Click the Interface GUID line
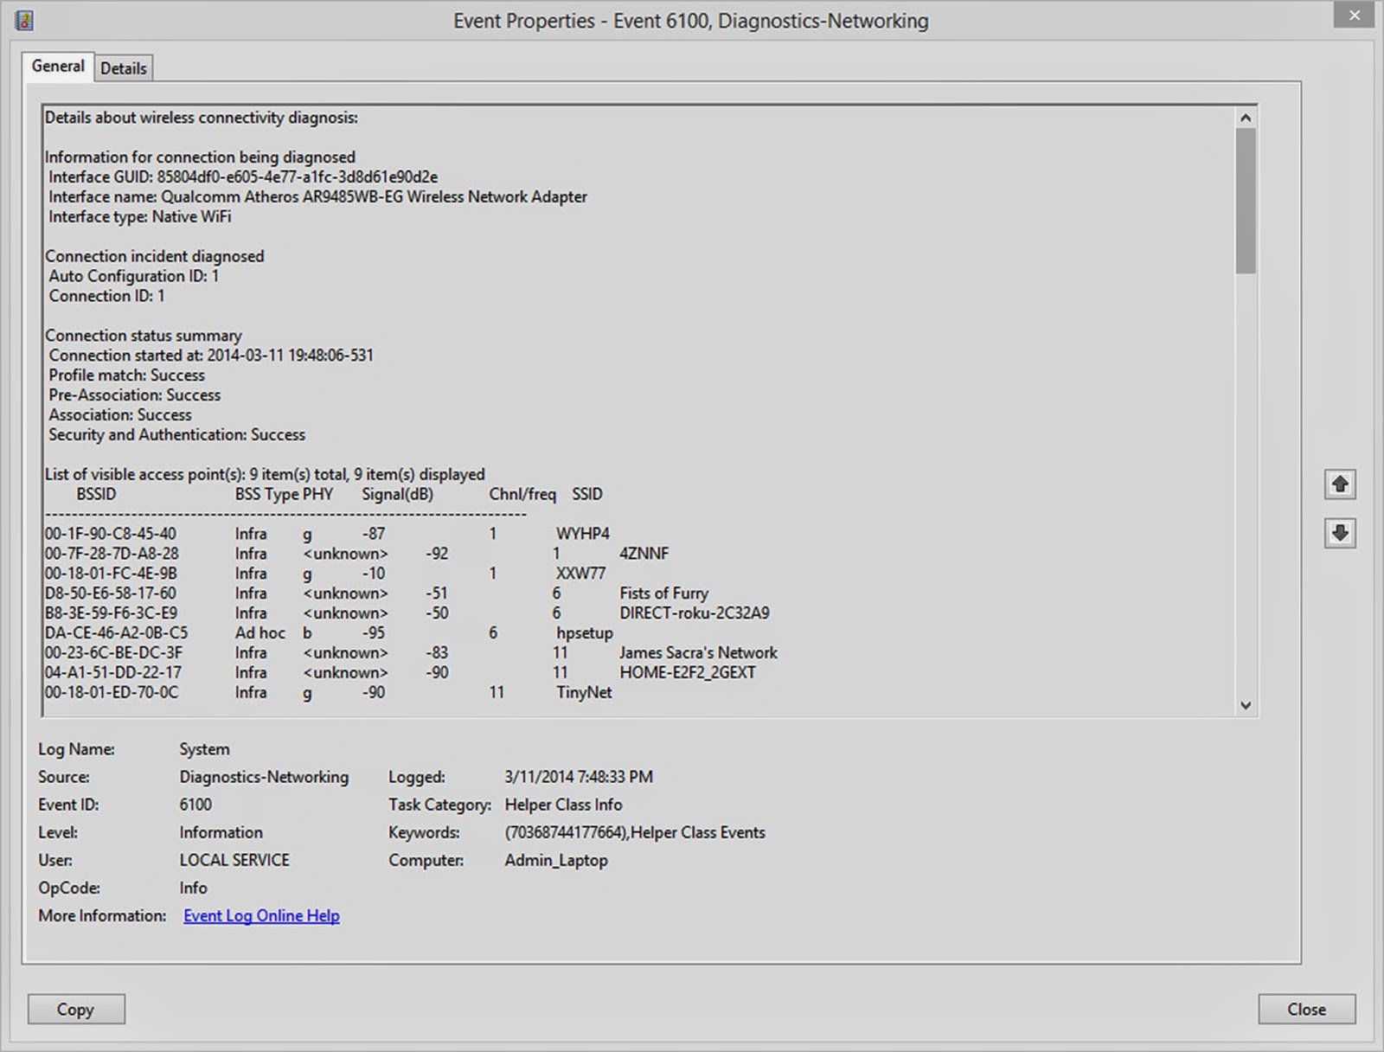The width and height of the screenshot is (1384, 1052). click(x=243, y=177)
